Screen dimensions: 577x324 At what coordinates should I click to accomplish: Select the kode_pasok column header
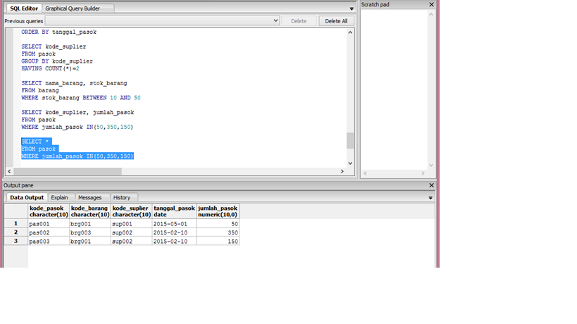pyautogui.click(x=49, y=211)
